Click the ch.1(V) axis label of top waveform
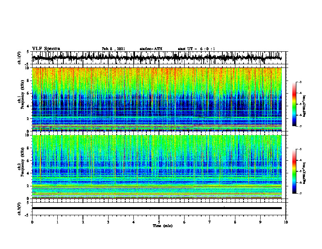The height and width of the screenshot is (249, 322). [20, 58]
